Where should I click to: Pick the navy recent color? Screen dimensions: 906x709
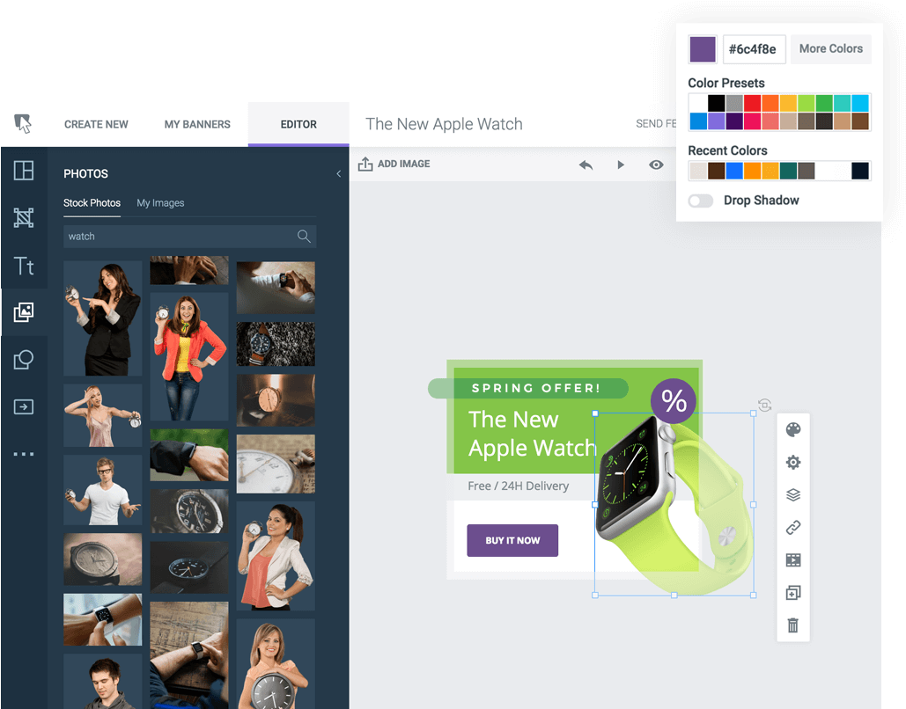click(x=859, y=171)
